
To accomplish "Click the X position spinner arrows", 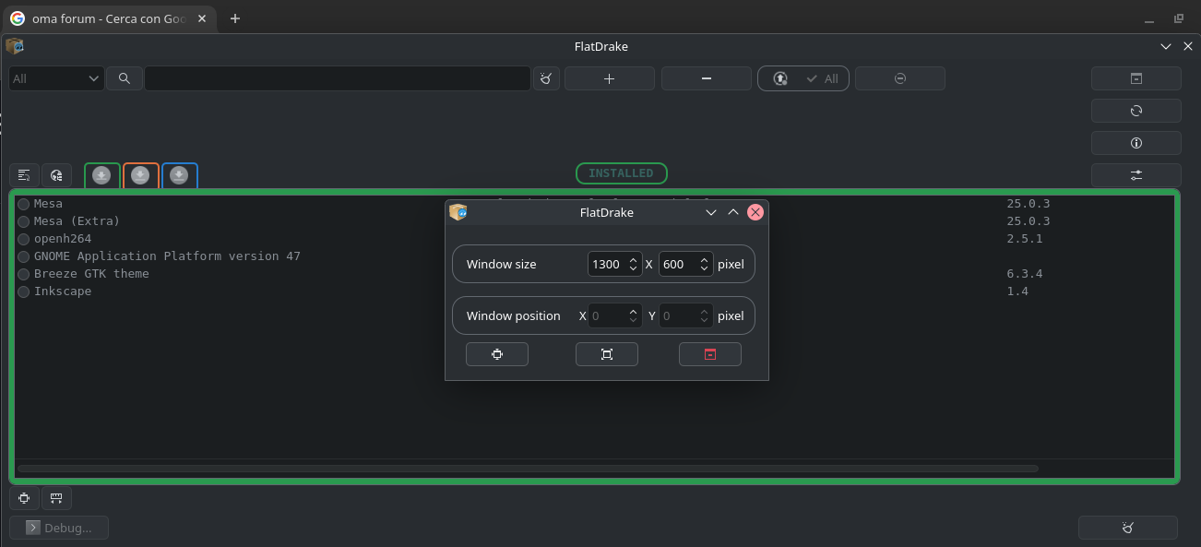I will [634, 315].
